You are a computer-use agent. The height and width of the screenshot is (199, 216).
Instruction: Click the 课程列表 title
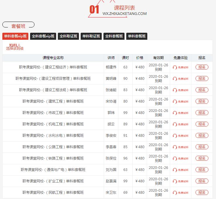click(x=125, y=8)
